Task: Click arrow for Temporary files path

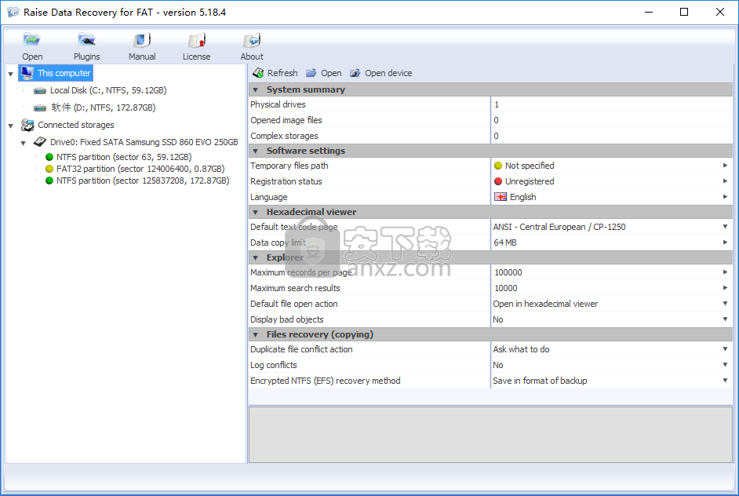Action: (x=725, y=166)
